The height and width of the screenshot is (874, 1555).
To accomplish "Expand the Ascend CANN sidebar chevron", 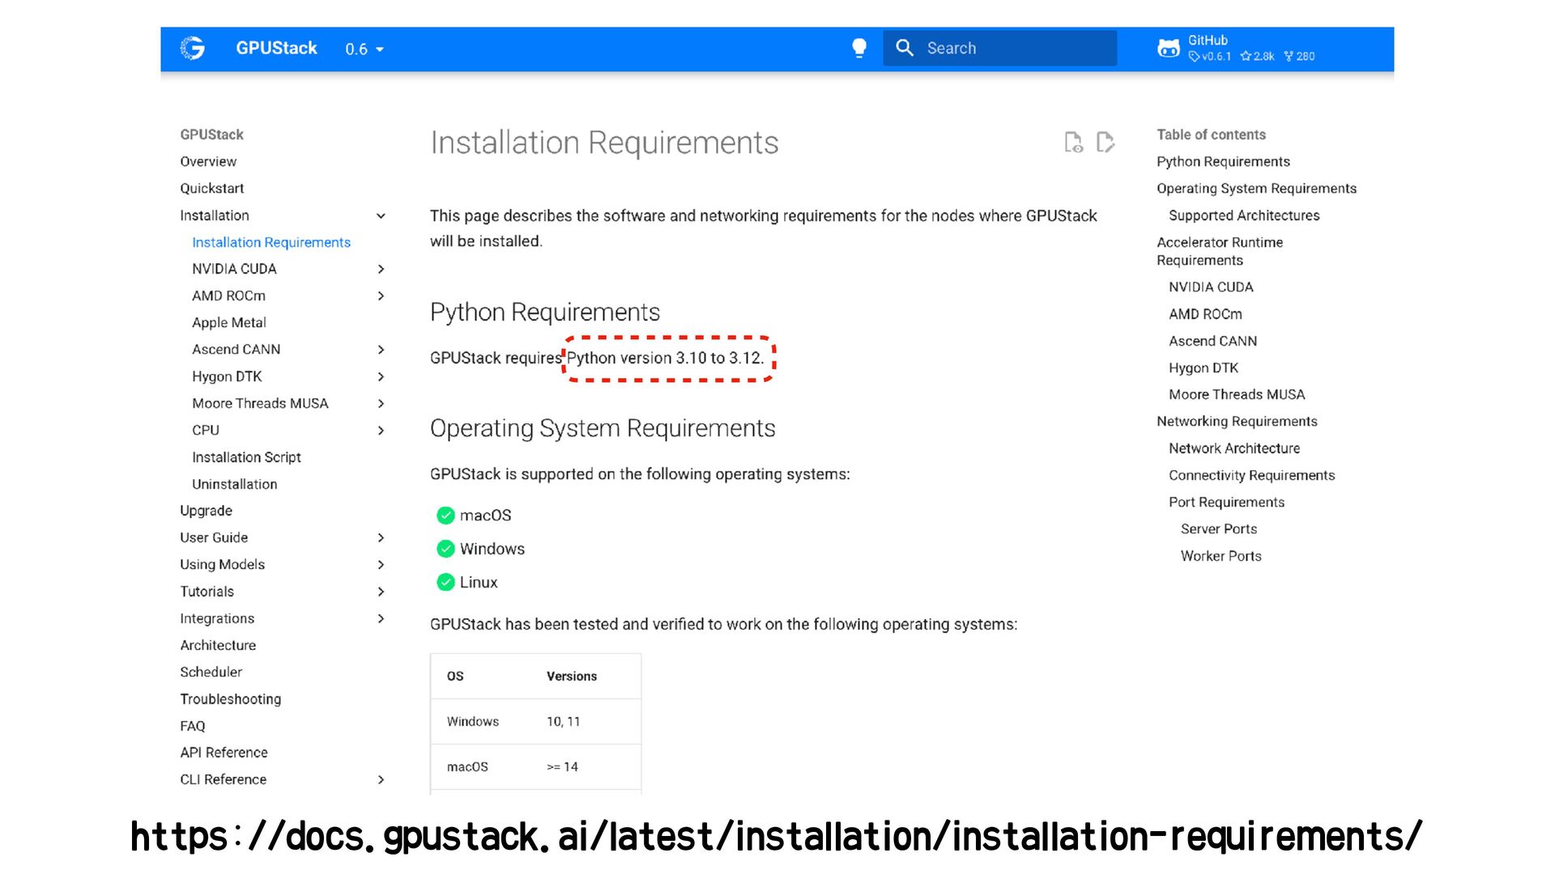I will pyautogui.click(x=381, y=350).
